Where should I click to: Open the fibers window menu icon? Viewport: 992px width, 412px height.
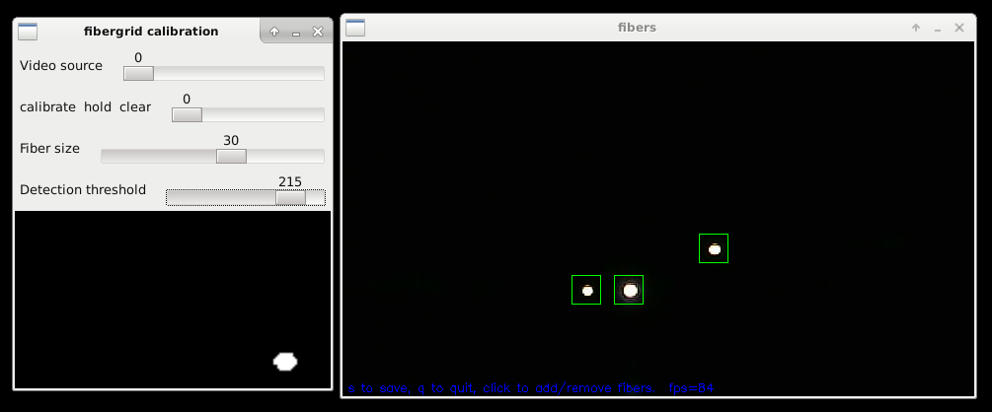coord(355,28)
